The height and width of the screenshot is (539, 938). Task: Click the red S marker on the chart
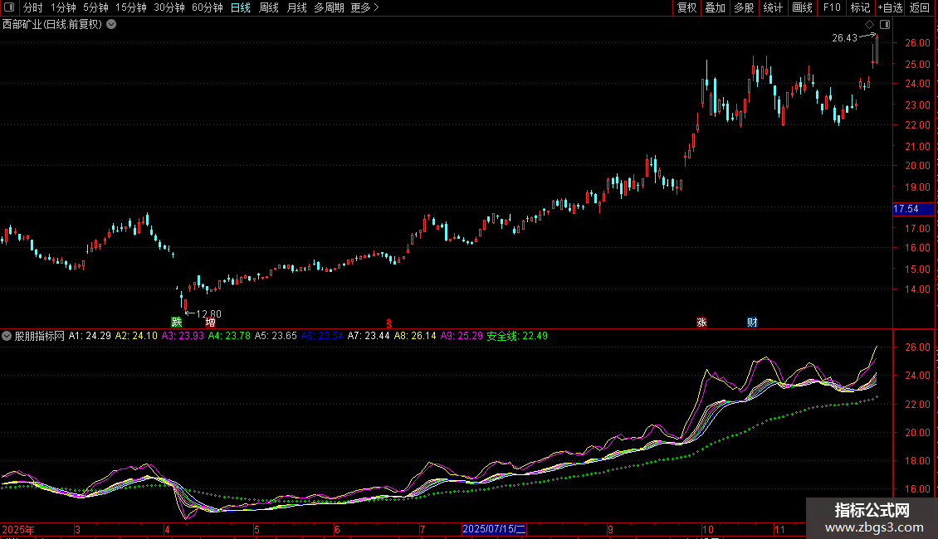coord(388,323)
